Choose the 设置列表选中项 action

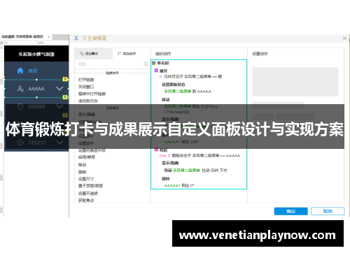pos(92,150)
